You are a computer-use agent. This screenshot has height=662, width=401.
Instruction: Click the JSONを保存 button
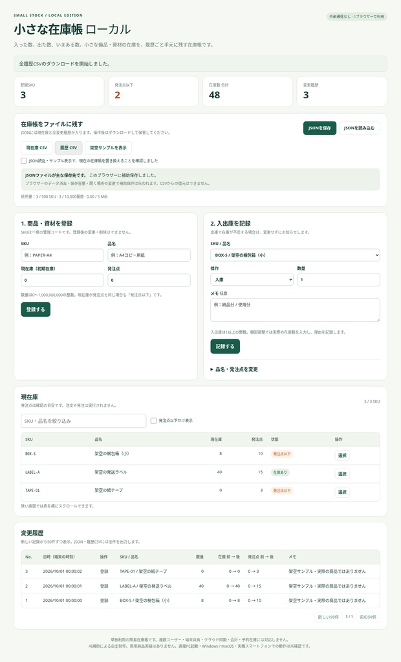pos(320,128)
